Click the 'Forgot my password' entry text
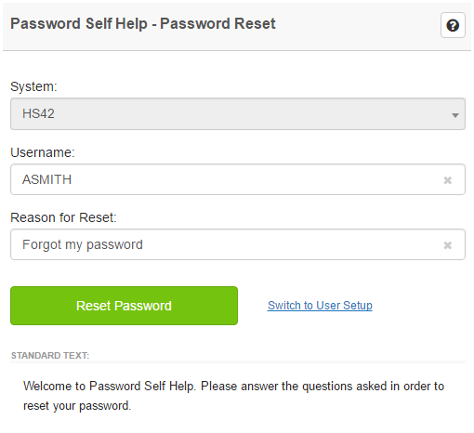Screen dimensions: 474x433 point(83,244)
